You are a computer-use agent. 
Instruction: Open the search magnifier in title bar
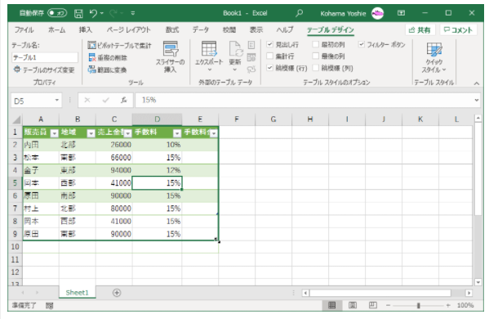point(299,13)
